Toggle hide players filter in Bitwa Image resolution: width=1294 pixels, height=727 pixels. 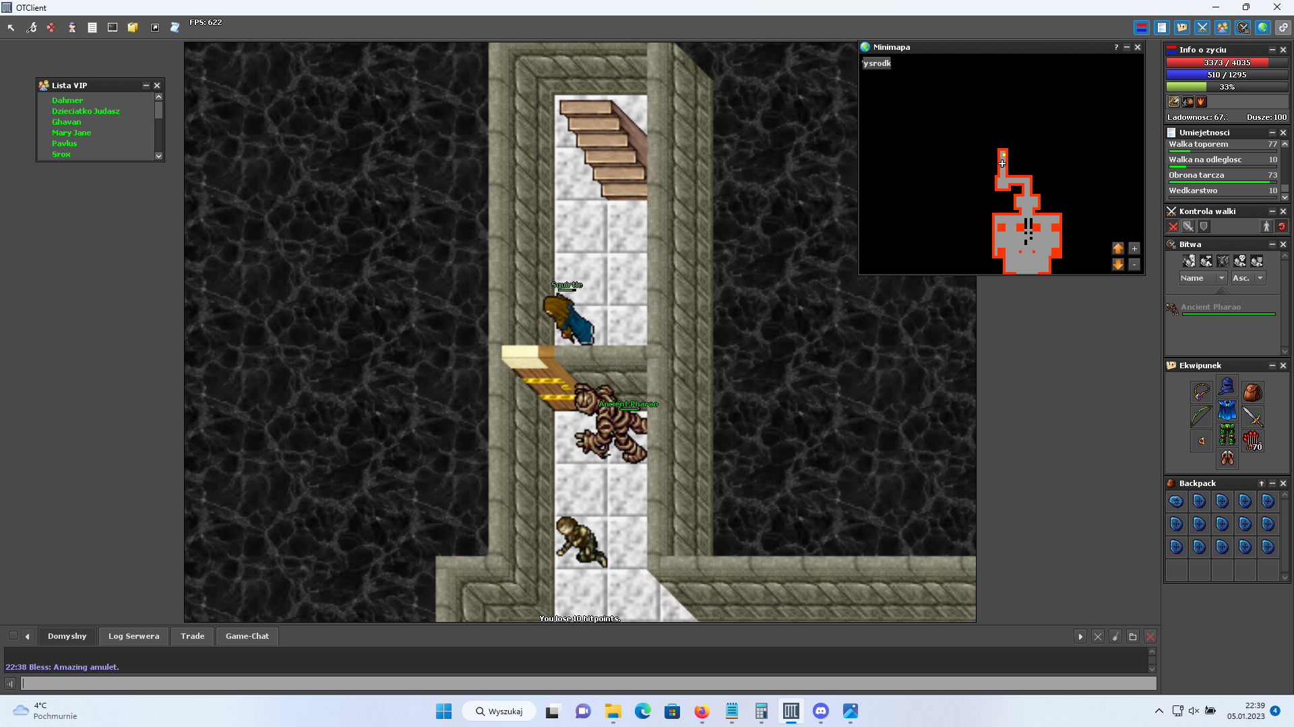(1189, 261)
